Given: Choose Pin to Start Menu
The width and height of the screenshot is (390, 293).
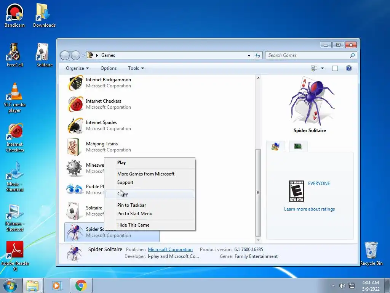Looking at the screenshot, I should click(x=150, y=214).
